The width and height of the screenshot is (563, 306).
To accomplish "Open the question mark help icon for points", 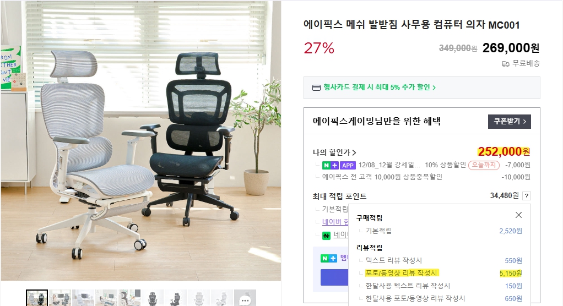I will click(x=527, y=196).
